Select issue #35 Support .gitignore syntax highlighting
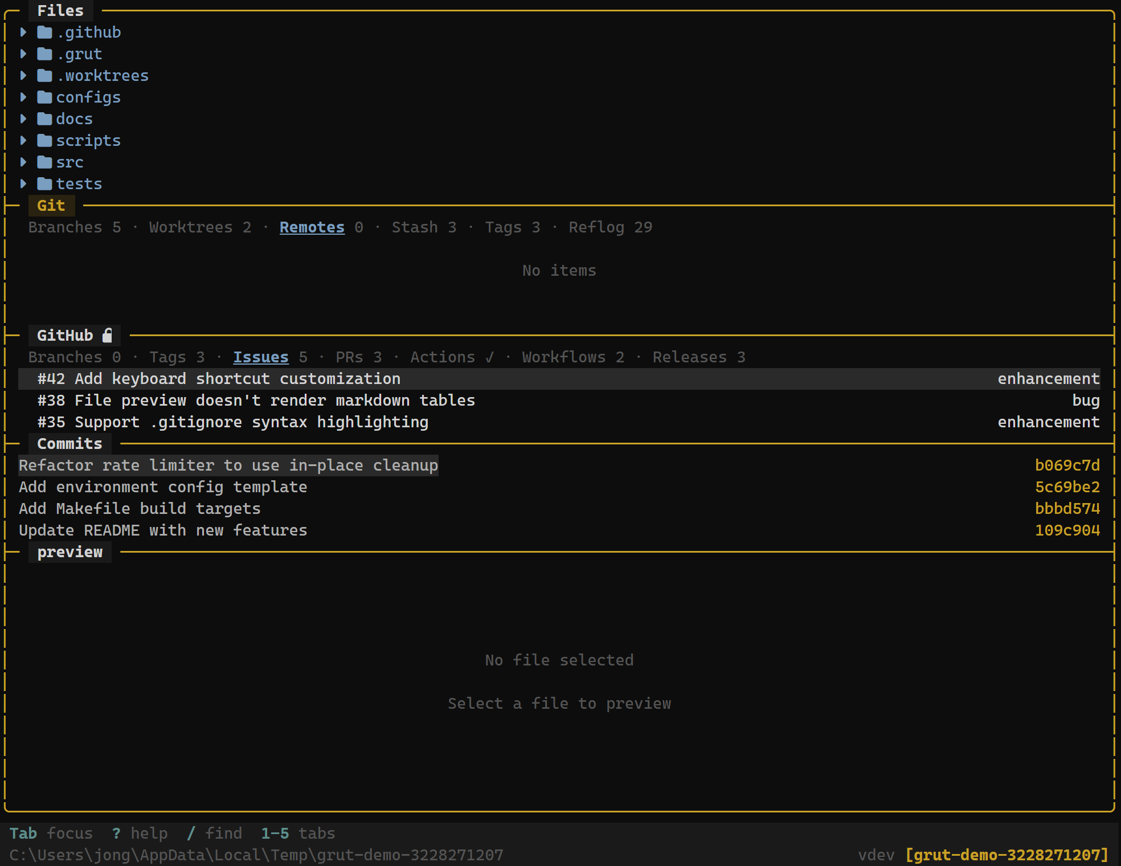Image resolution: width=1121 pixels, height=866 pixels. point(559,422)
